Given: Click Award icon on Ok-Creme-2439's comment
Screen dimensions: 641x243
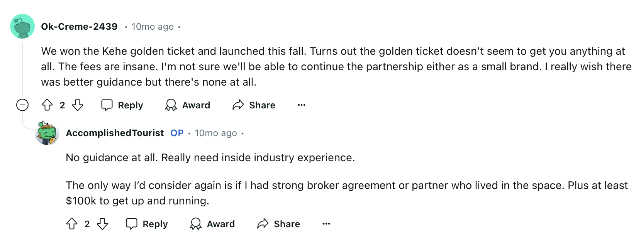Looking at the screenshot, I should click(x=188, y=105).
